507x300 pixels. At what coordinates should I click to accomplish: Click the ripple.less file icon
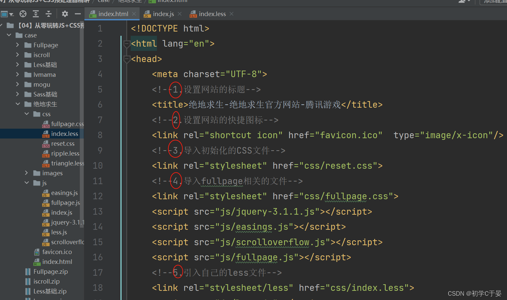tap(46, 154)
